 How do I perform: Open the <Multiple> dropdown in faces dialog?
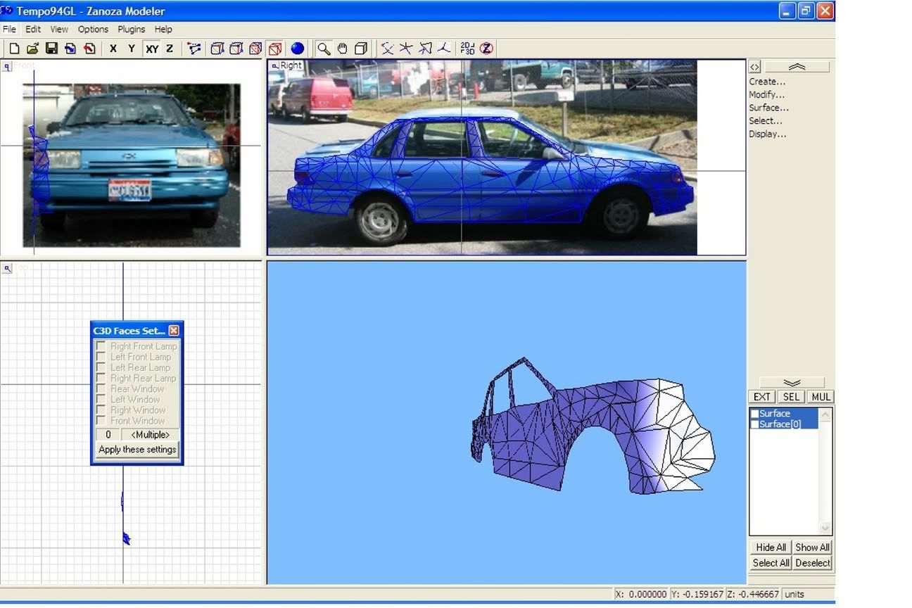coord(150,435)
